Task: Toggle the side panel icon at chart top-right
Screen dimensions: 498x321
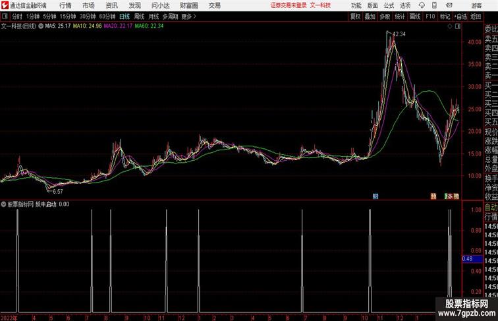Action: point(458,26)
